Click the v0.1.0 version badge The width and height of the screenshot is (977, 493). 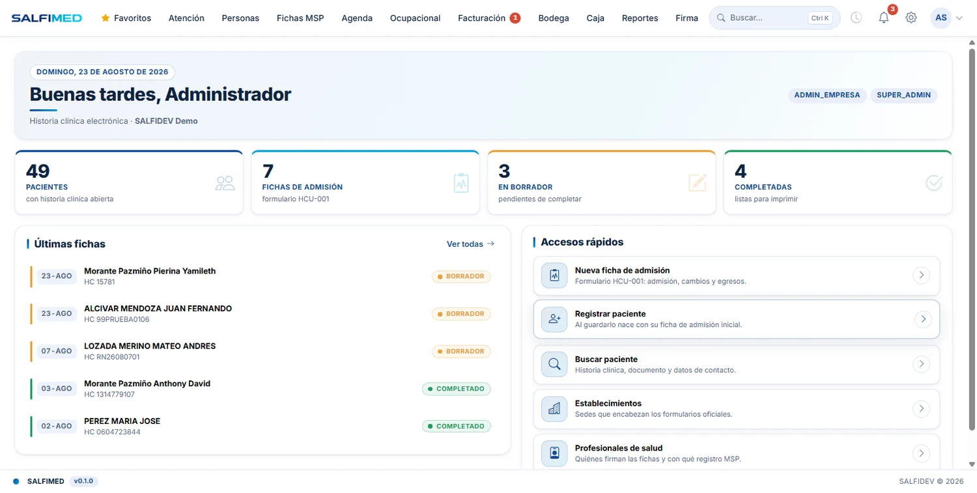tap(83, 481)
